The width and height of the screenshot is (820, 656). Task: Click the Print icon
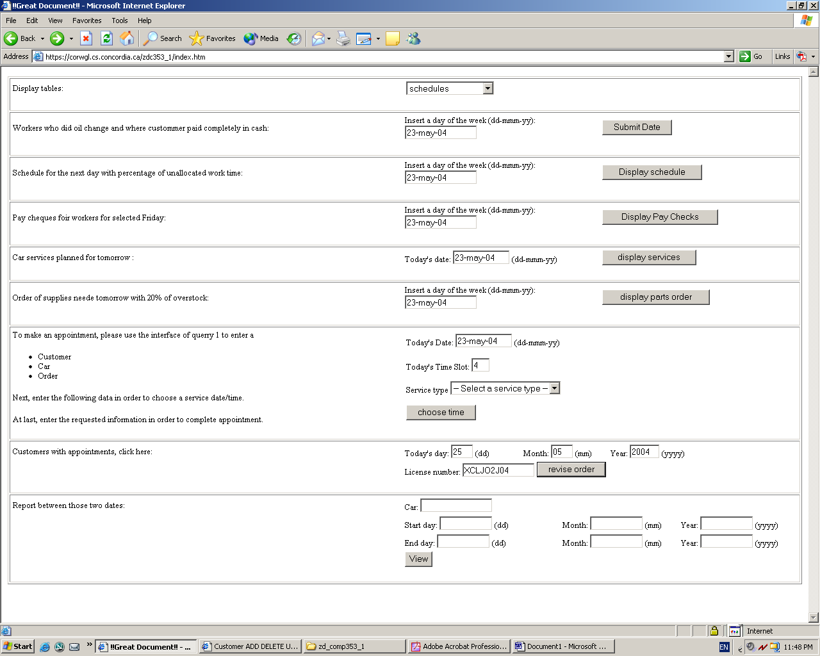pos(343,38)
